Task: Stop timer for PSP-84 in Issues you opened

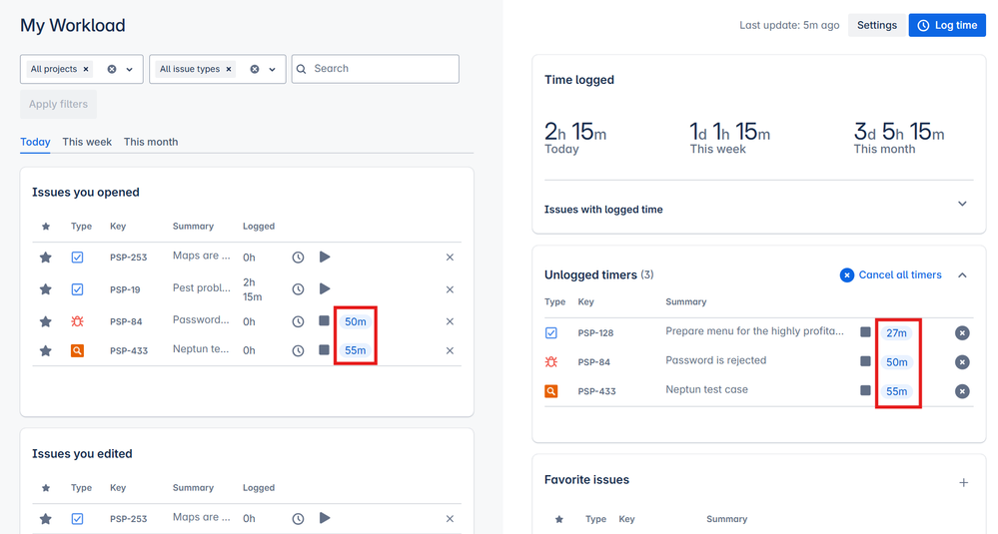Action: click(x=324, y=320)
